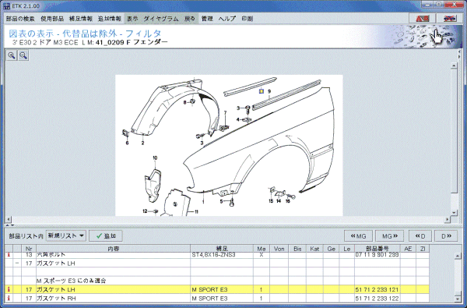The height and width of the screenshot is (308, 467).
Task: Click info icon on ガスケット RH row
Action: [x=9, y=298]
